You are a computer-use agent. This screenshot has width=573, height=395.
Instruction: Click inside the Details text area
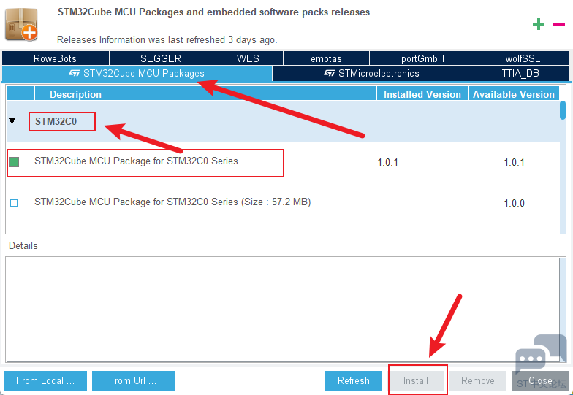283,310
